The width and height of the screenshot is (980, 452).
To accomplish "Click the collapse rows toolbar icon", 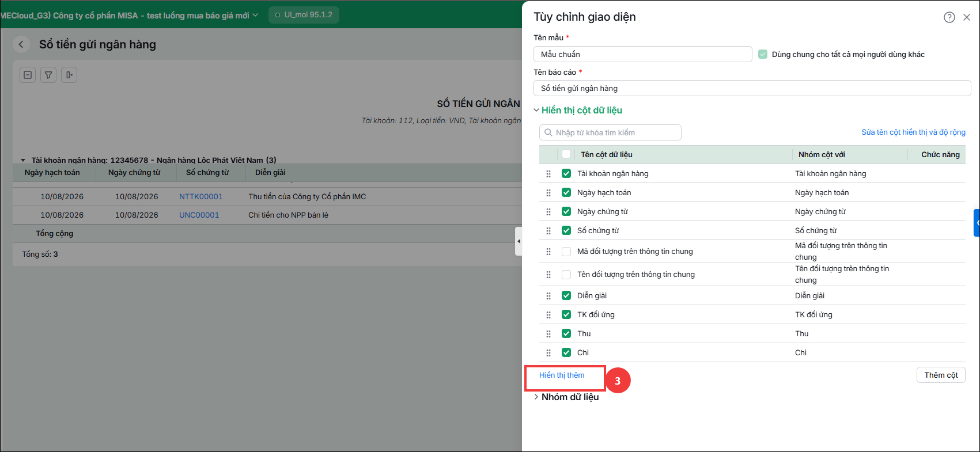I will 28,75.
